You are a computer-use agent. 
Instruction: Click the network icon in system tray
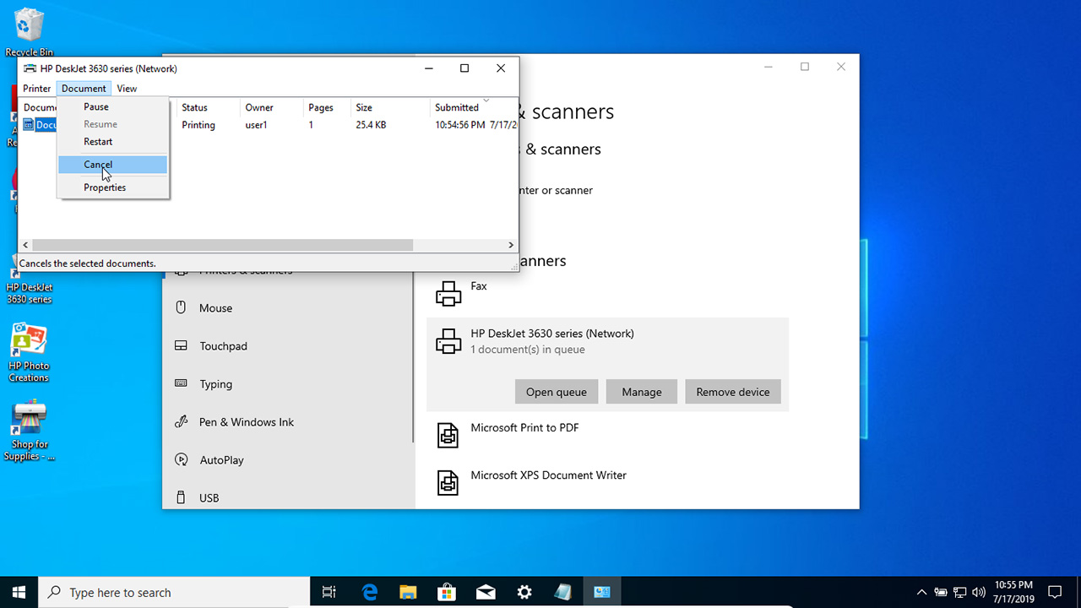959,592
